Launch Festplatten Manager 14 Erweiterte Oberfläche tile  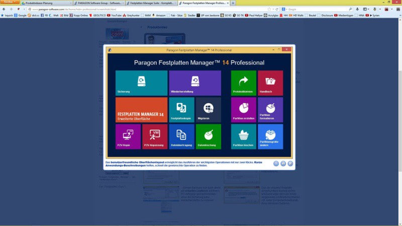[141, 110]
